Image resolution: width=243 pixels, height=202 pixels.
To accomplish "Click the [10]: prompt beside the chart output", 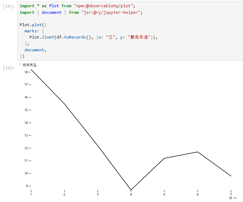I will (9, 68).
